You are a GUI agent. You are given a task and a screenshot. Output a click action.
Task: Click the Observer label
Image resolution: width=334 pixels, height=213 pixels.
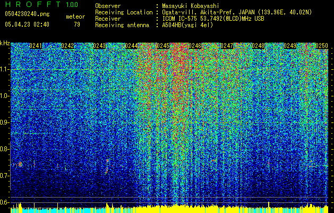pos(108,6)
